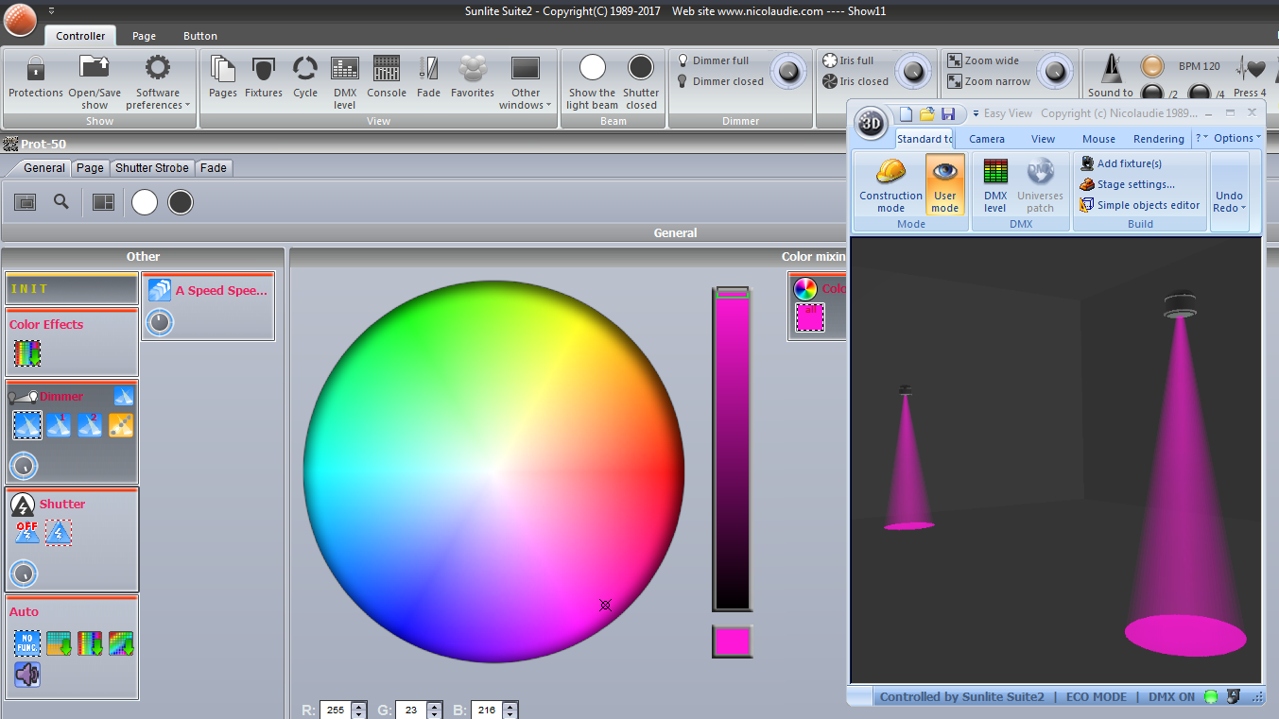The height and width of the screenshot is (719, 1279).
Task: Switch to the Camera tab in Easy View
Action: tap(987, 139)
